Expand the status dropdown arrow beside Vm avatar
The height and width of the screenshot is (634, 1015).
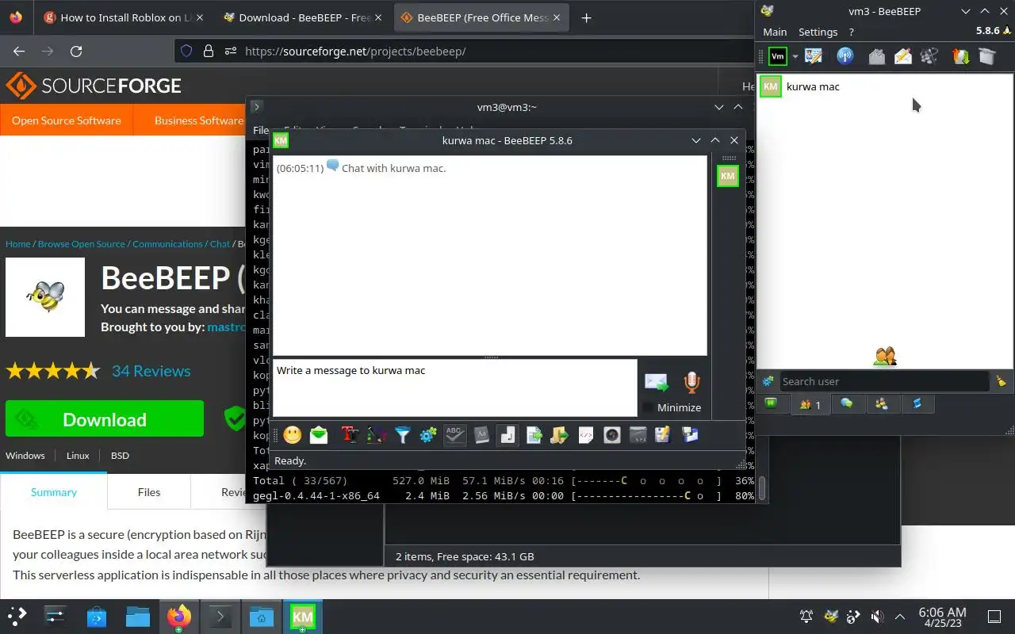pyautogui.click(x=794, y=56)
